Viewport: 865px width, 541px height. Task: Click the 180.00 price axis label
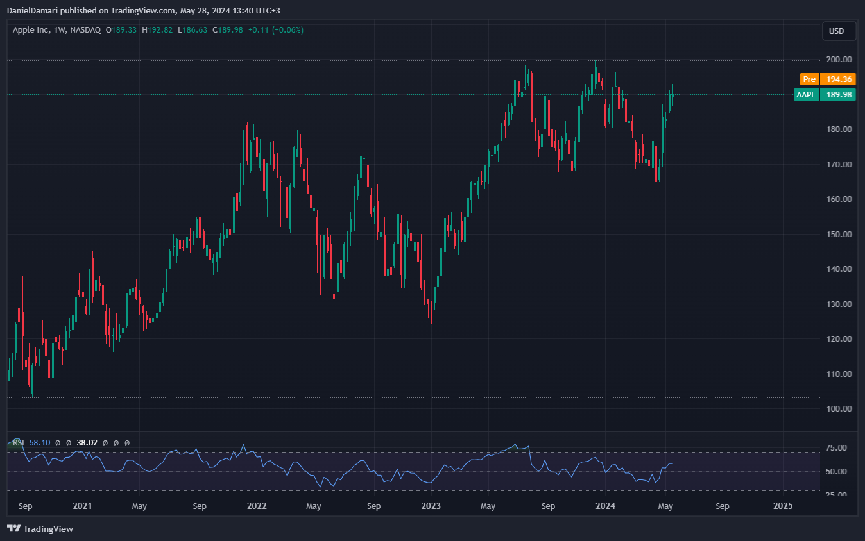[839, 129]
